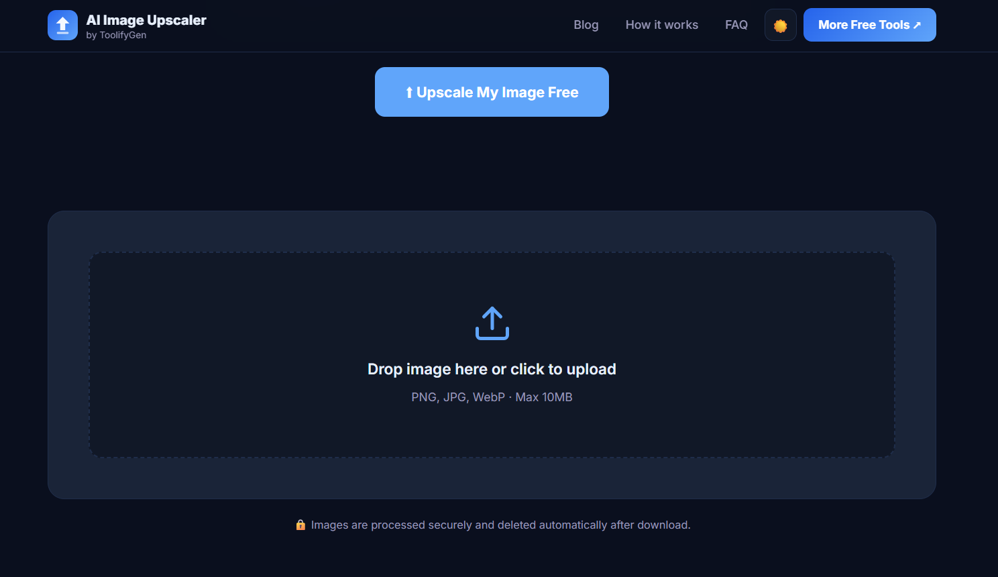Screen dimensions: 998x577
Task: Click the 'PNG, JPG, WebP · Max 10MB' hint
Action: [x=492, y=397]
